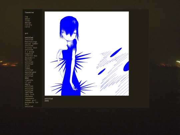The image size is (180, 135).
Task: View the repossess artwork
Action: pyautogui.click(x=30, y=98)
